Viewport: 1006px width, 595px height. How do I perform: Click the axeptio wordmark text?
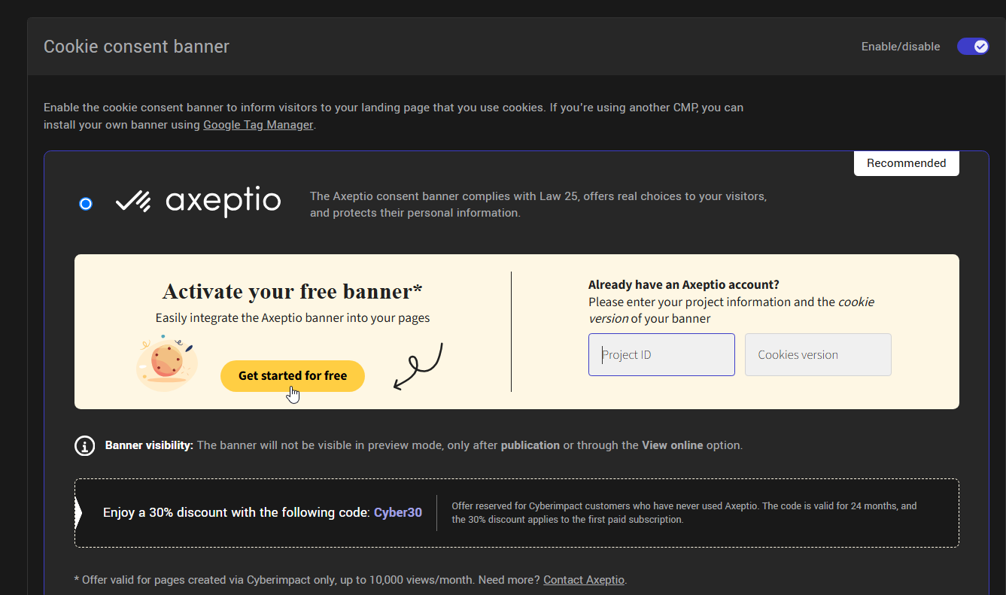[223, 202]
